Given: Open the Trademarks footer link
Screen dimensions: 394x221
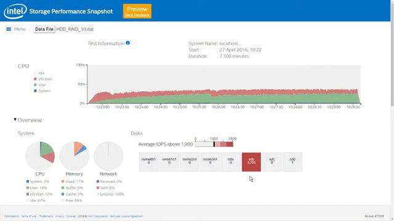Looking at the screenshot, I should click(x=46, y=216).
